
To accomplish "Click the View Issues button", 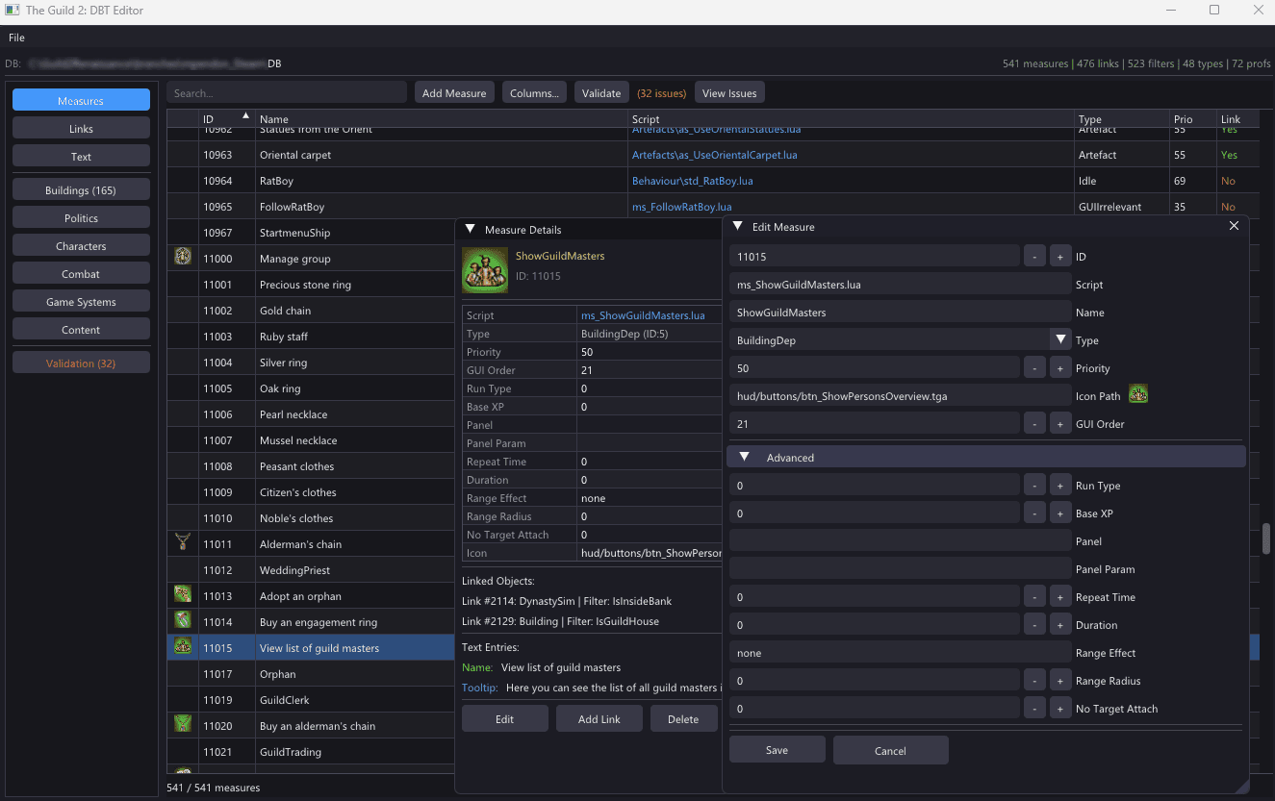I will 729,92.
